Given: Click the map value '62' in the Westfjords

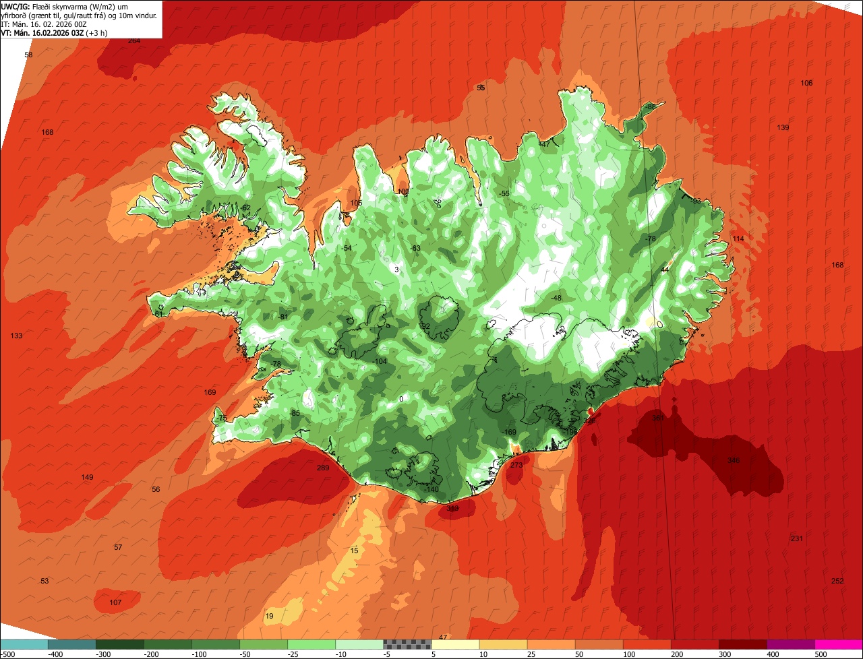Looking at the screenshot, I should click(x=246, y=208).
